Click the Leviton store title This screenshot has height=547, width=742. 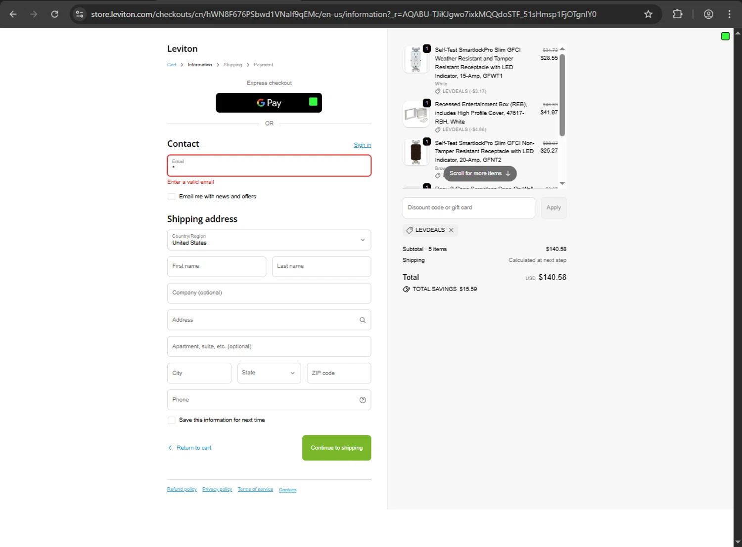pos(183,49)
